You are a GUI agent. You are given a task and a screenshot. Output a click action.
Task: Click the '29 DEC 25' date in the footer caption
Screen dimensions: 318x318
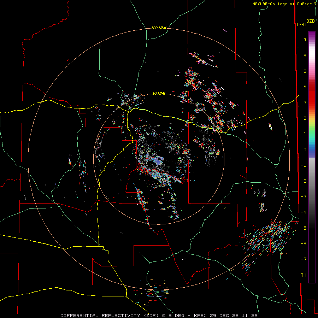point(224,316)
